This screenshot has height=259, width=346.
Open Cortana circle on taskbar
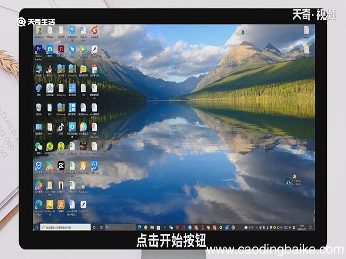pos(94,227)
